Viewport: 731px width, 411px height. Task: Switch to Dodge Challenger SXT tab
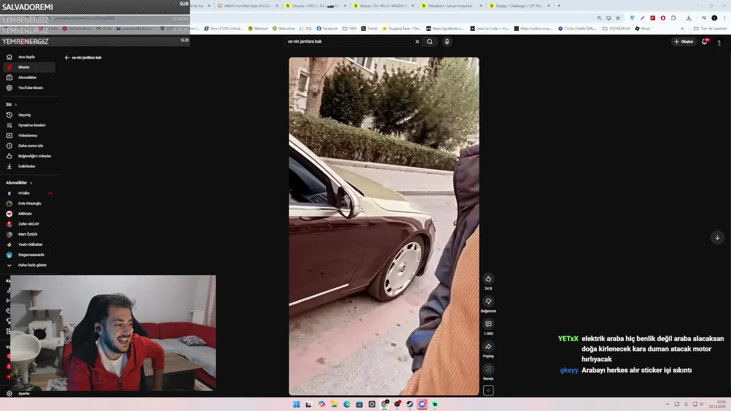click(518, 6)
